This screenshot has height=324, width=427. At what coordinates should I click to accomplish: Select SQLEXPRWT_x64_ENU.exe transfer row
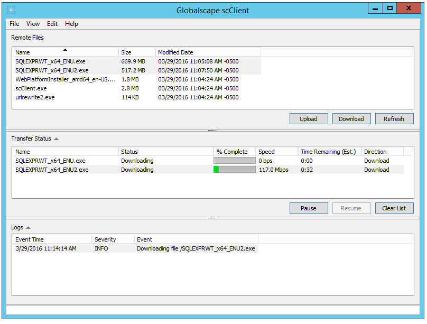click(208, 161)
